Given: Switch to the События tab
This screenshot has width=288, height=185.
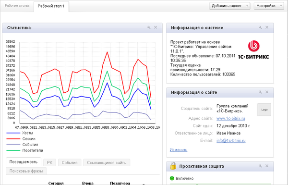Looking at the screenshot, I should pos(70,162).
